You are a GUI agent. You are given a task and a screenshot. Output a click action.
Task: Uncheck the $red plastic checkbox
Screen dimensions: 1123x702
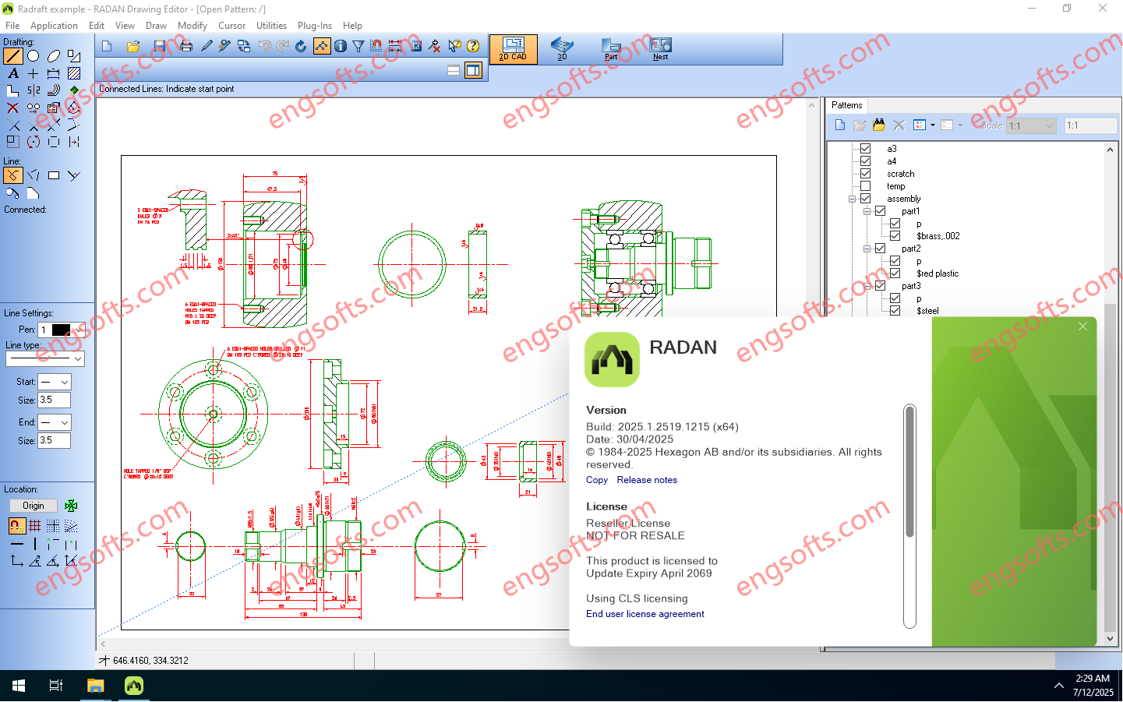[x=895, y=273]
